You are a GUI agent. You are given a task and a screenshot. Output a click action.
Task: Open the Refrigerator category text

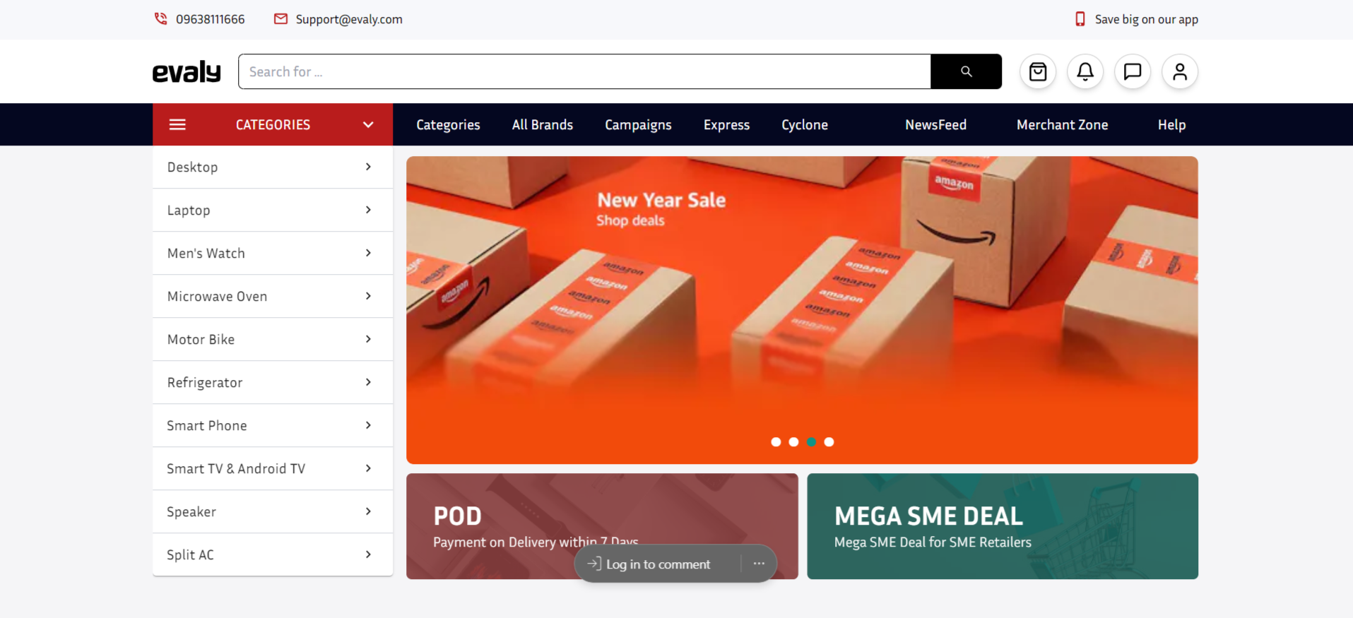click(205, 382)
